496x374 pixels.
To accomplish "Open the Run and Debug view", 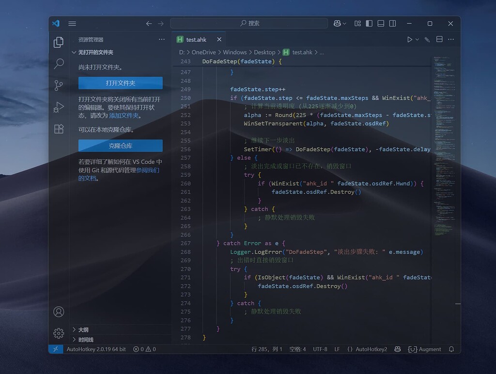I will (59, 107).
